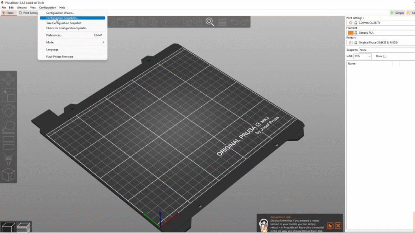Open the Plater tab
The image size is (415, 233).
(x=8, y=13)
